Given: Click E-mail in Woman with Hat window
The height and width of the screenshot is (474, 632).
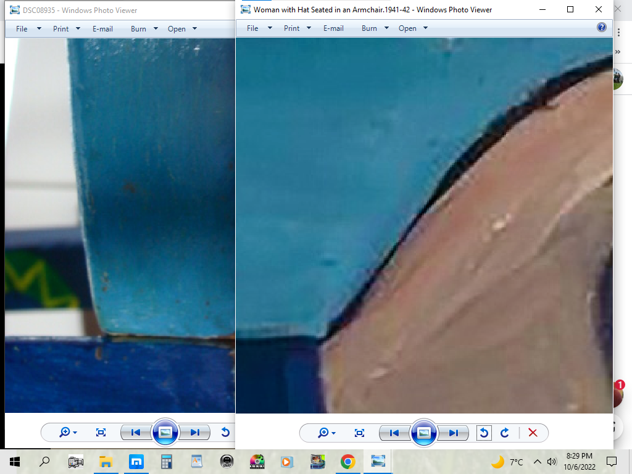Looking at the screenshot, I should [333, 28].
